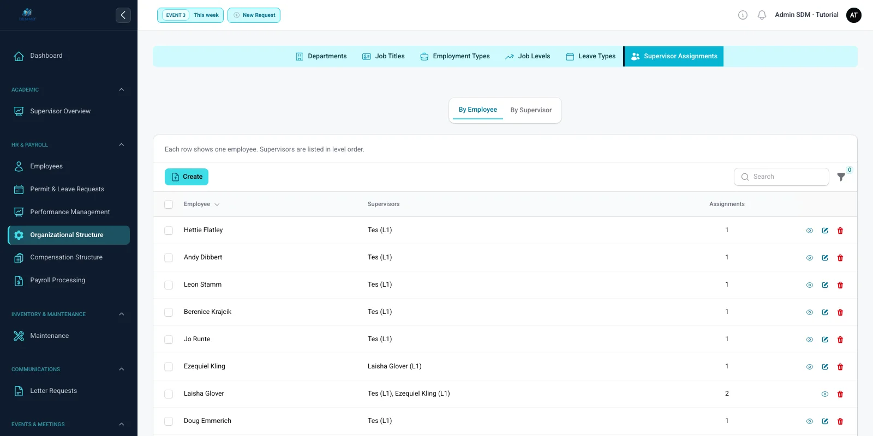Delete Jo Runte's supervisor assignment
Image resolution: width=873 pixels, height=436 pixels.
pyautogui.click(x=840, y=340)
